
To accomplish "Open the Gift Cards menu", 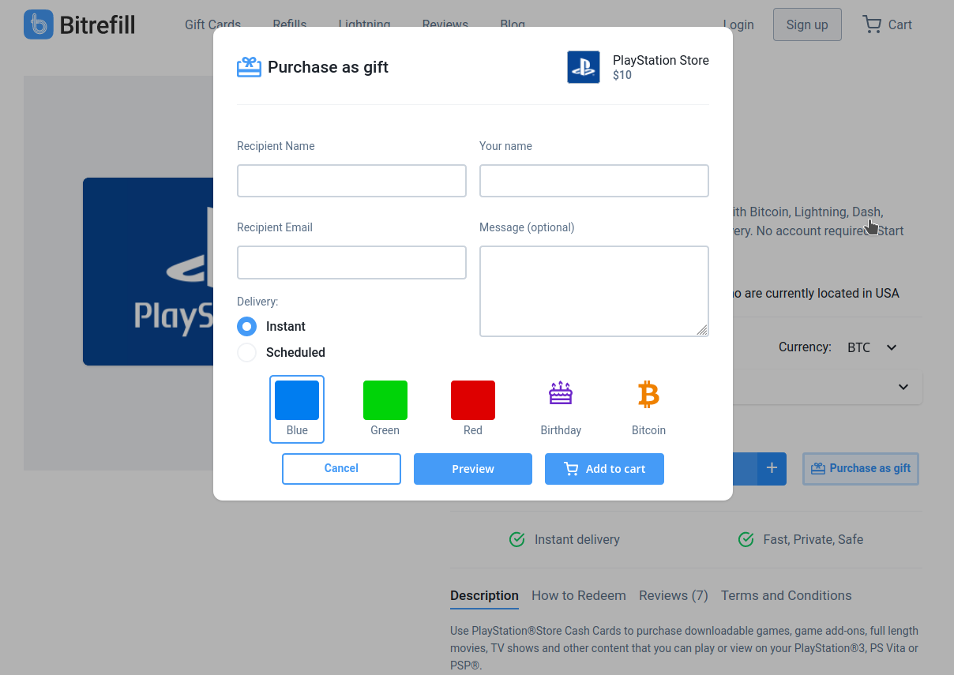I will tap(213, 24).
